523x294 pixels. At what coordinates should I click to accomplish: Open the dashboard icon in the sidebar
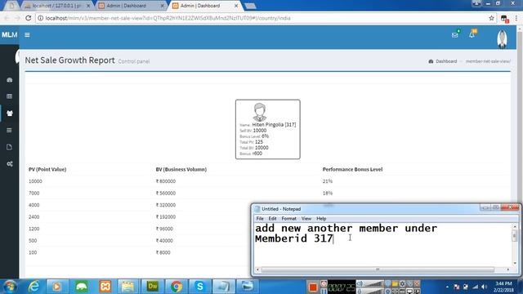point(9,80)
